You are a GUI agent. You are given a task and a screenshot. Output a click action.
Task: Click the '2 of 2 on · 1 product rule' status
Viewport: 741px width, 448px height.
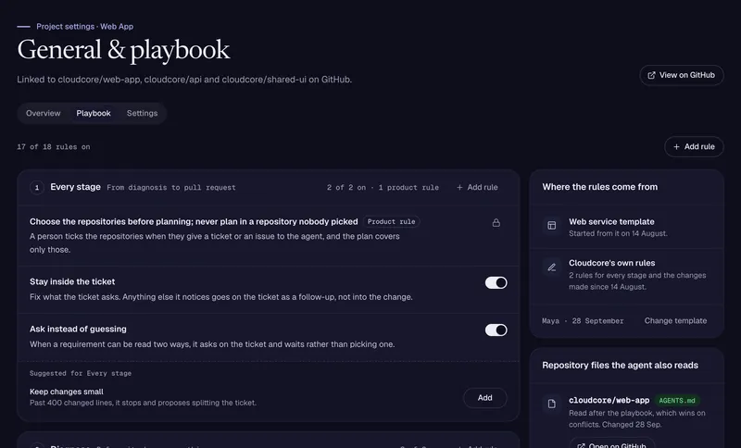point(383,187)
